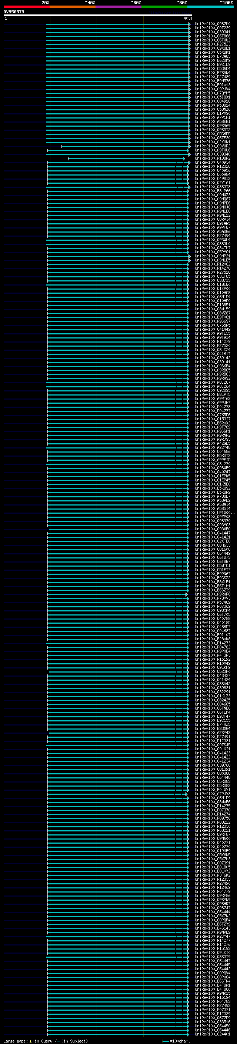
Task: Select the UniRef100_Q93VE0 label
Action: point(213,529)
